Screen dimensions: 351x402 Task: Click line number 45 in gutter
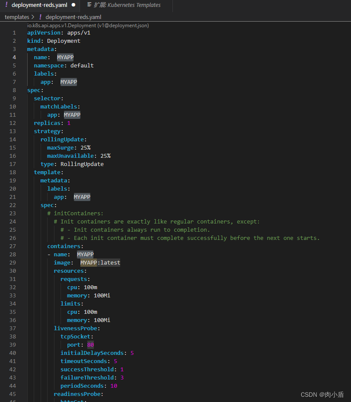click(x=13, y=394)
